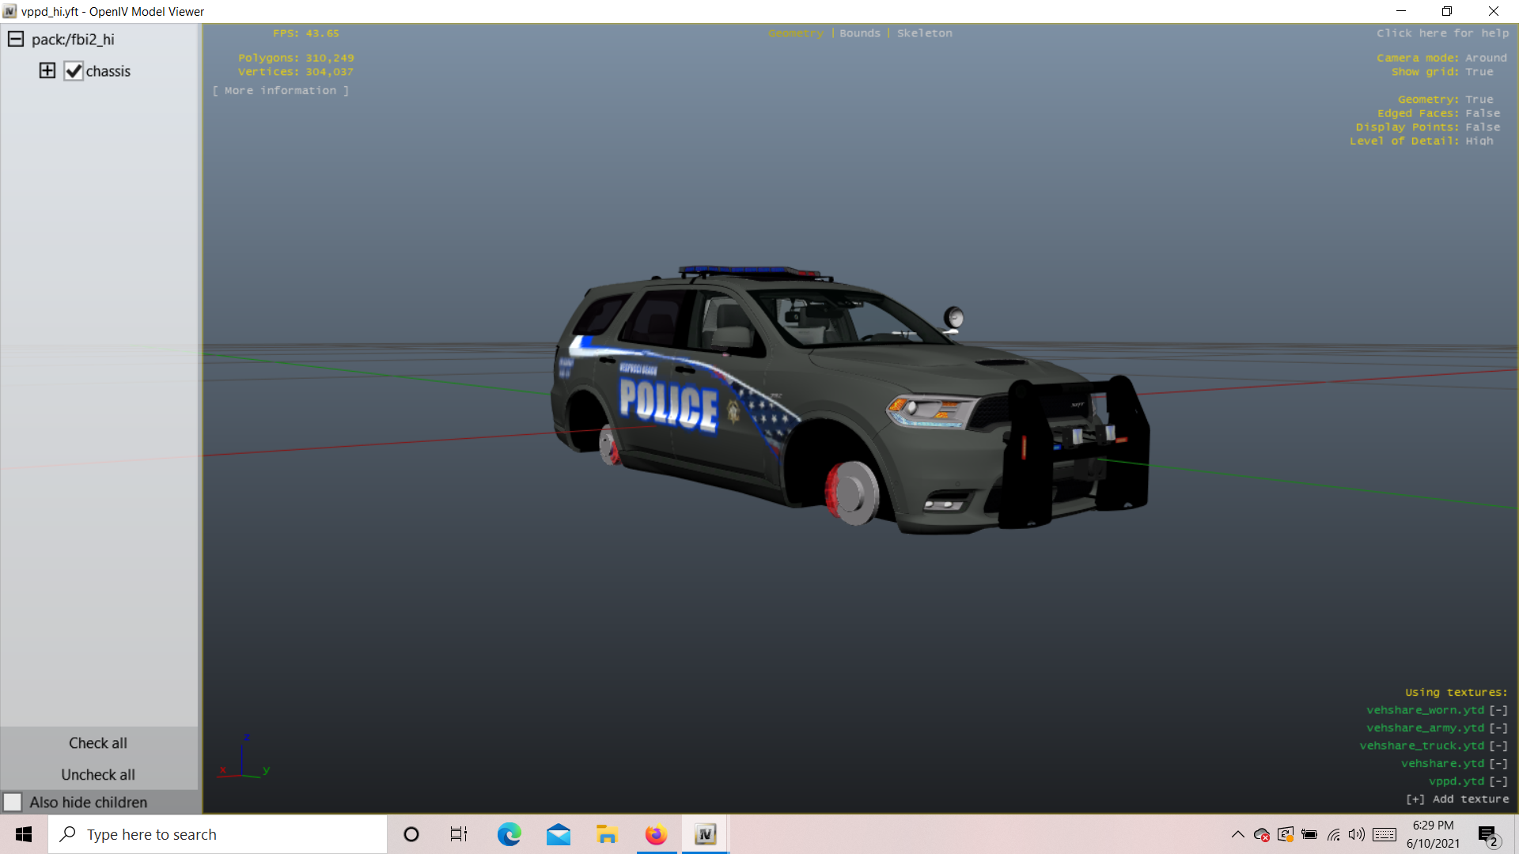1519x854 pixels.
Task: Click the Cortana circle icon
Action: coord(411,834)
